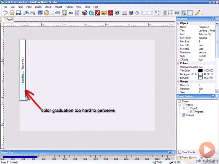Add a PDF object from toolbar
This screenshot has height=164, width=219.
[x=110, y=13]
